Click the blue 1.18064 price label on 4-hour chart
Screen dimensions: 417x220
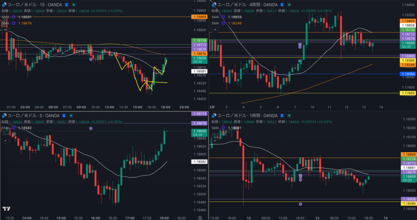408,74
